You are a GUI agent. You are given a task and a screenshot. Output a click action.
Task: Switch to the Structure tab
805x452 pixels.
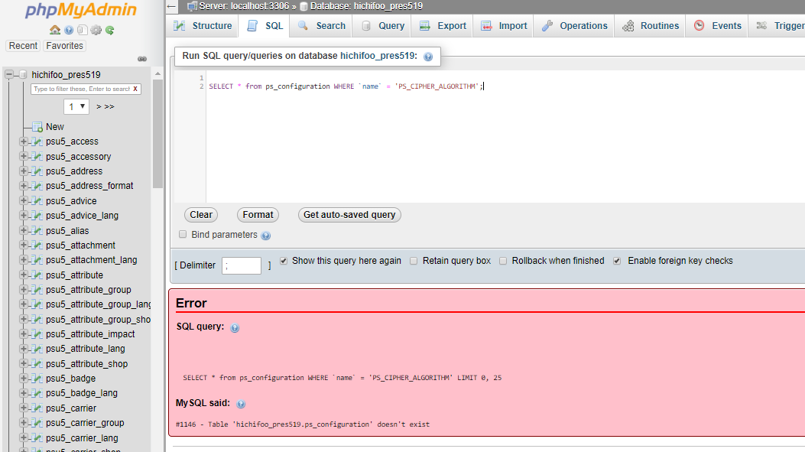click(203, 26)
